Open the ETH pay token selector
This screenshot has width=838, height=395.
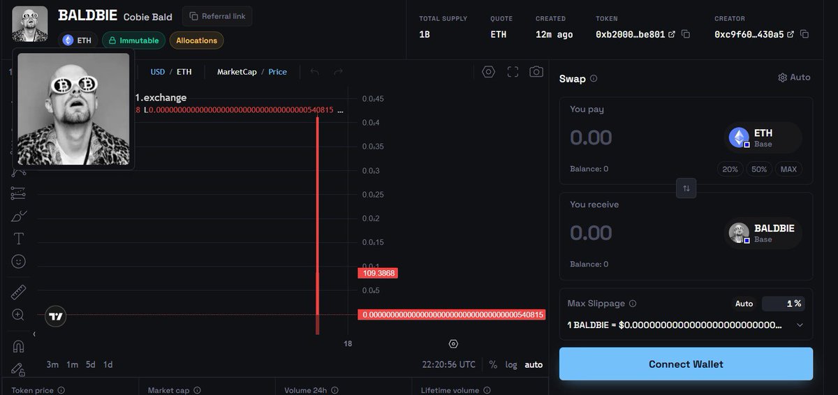(763, 137)
